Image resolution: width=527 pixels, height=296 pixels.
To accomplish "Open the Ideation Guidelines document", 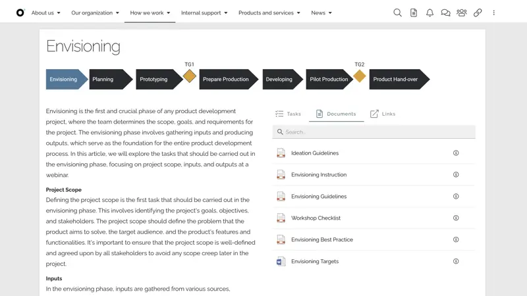I will 315,153.
